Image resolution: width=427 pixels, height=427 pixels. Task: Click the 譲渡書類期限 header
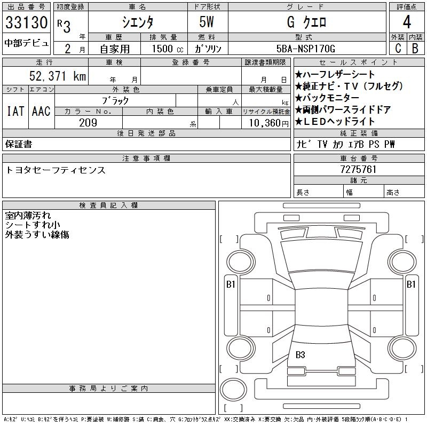pyautogui.click(x=265, y=62)
